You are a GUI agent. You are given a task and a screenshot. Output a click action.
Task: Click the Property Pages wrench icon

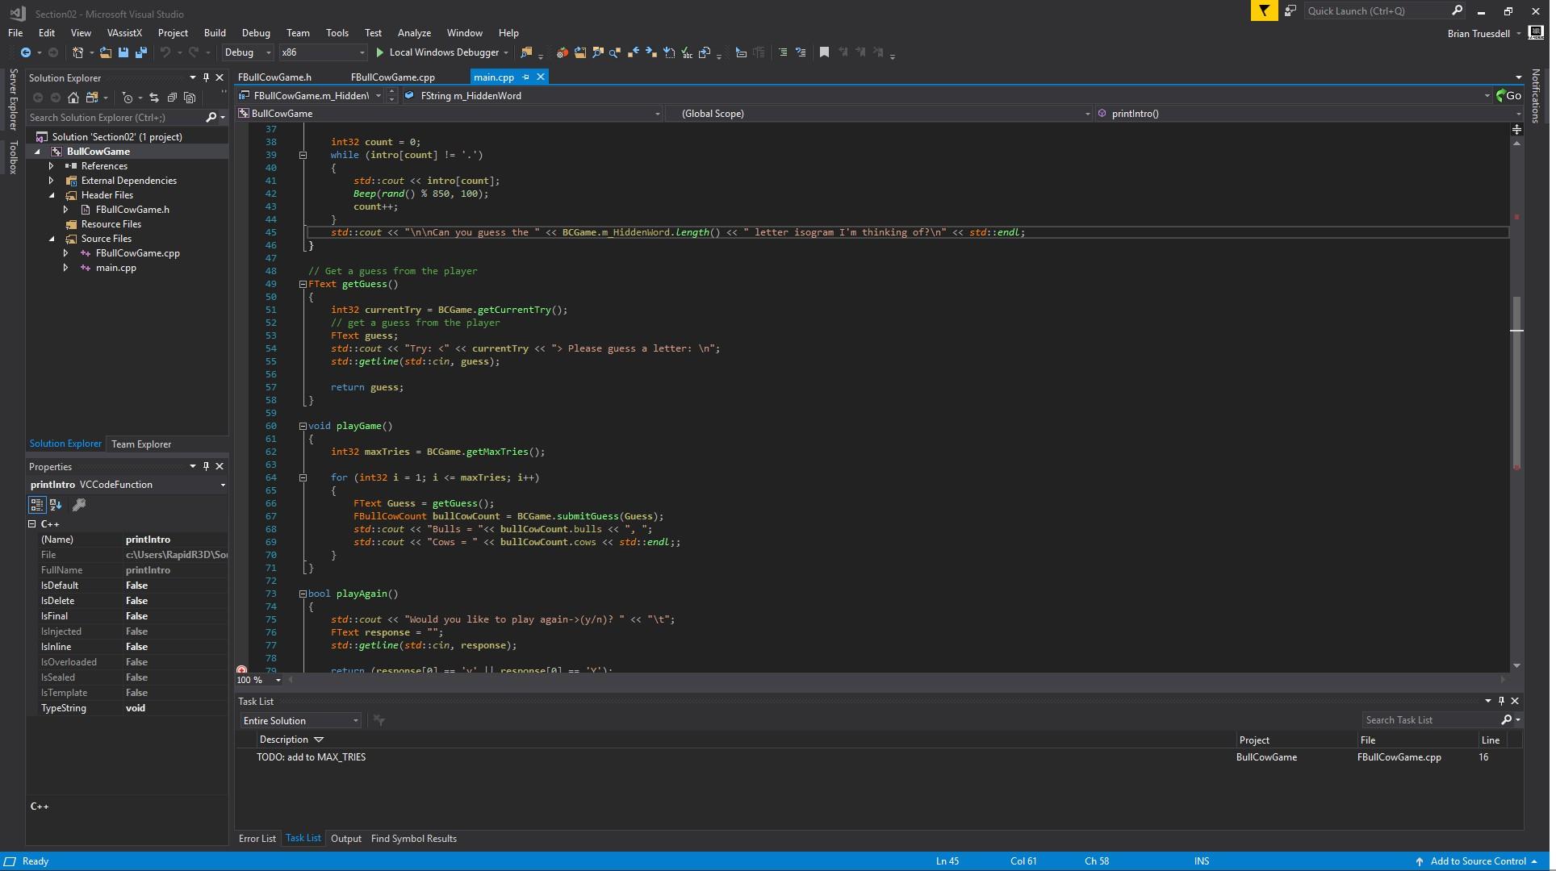pos(79,505)
